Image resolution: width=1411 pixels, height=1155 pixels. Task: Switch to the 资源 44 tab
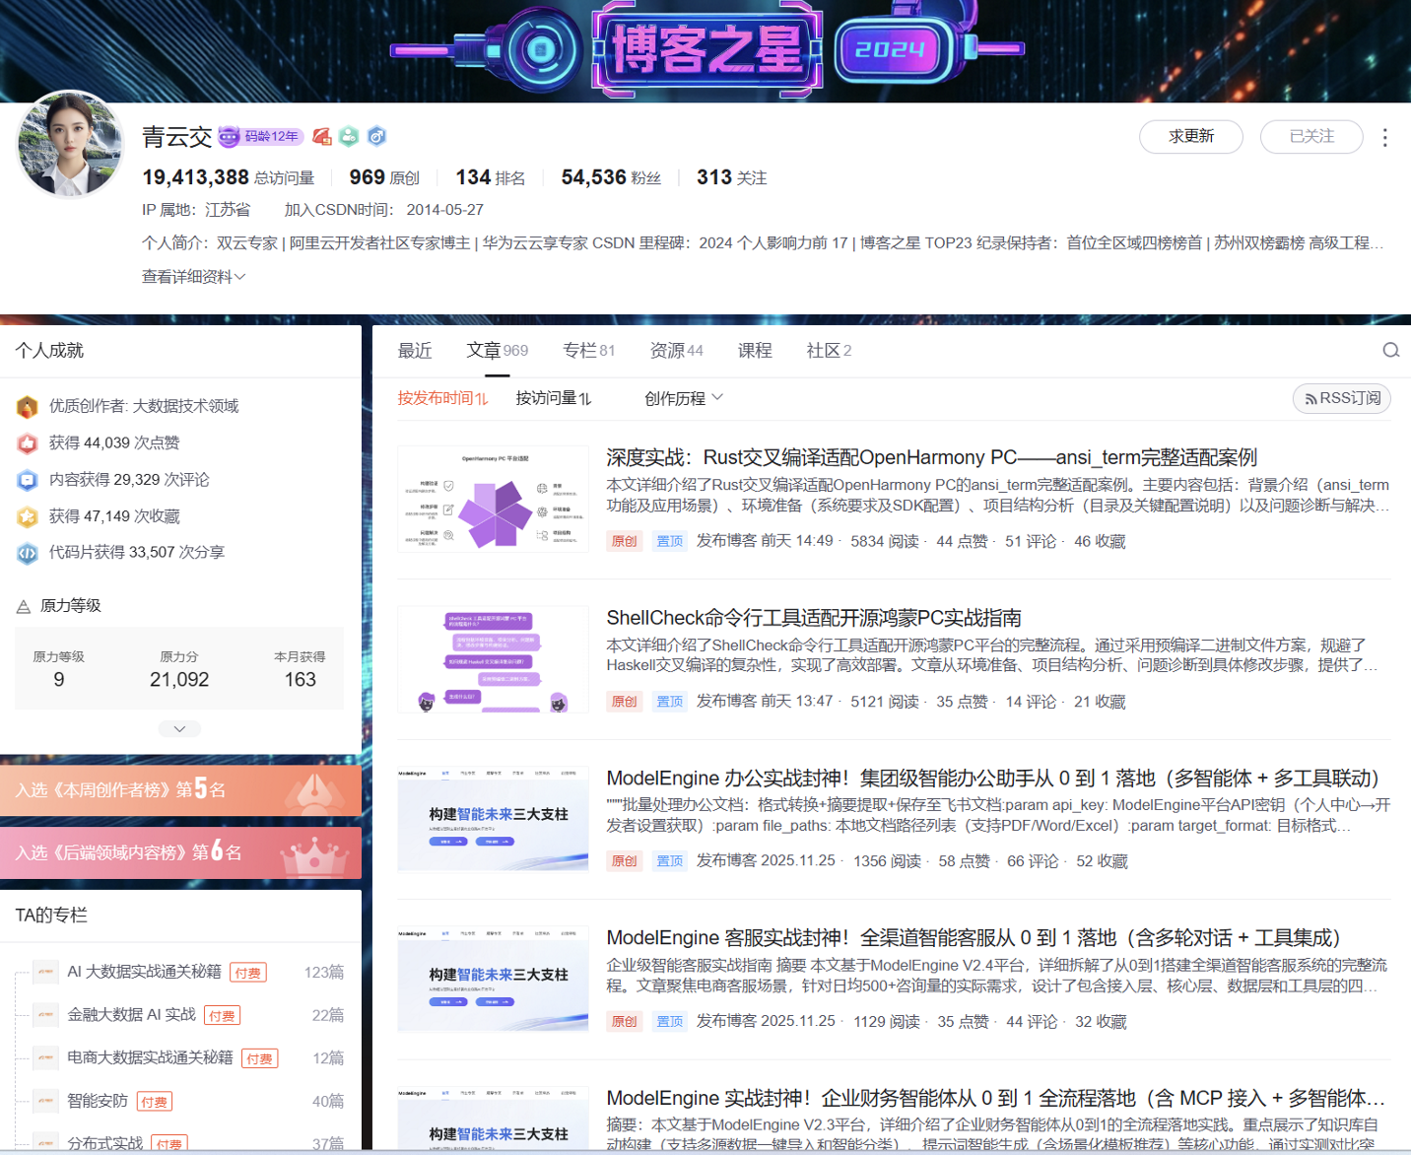click(677, 351)
